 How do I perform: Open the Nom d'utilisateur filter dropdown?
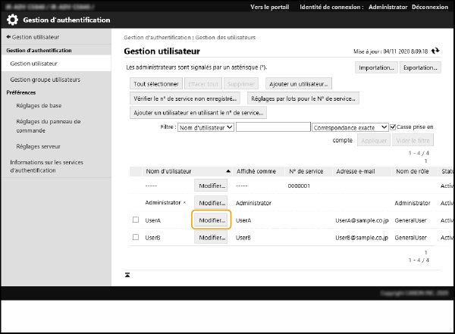[205, 127]
